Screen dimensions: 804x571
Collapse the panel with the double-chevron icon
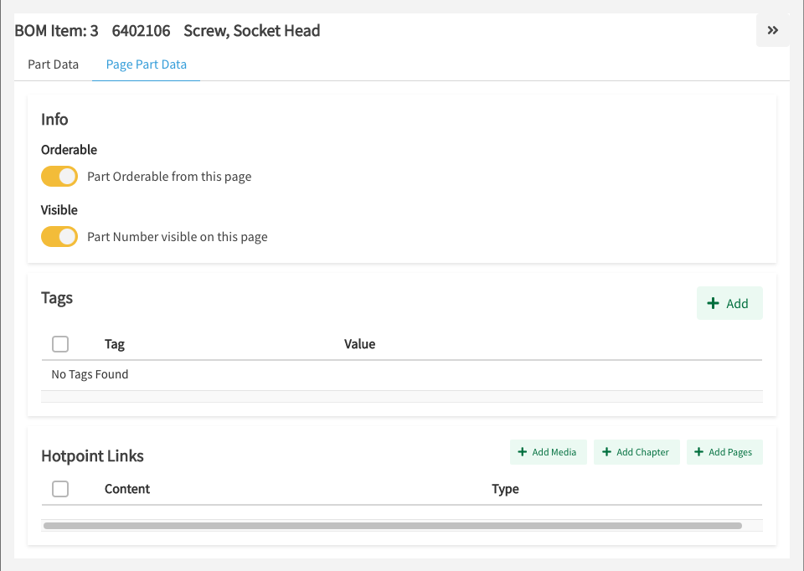click(x=772, y=30)
